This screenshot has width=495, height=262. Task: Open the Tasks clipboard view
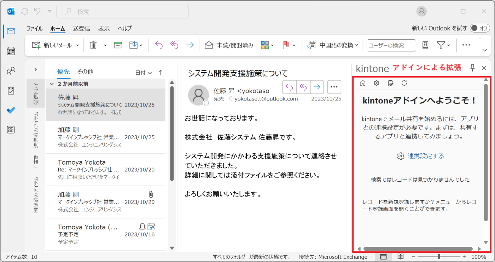pyautogui.click(x=11, y=91)
